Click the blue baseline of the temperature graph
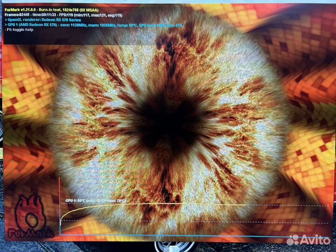 point(187,235)
